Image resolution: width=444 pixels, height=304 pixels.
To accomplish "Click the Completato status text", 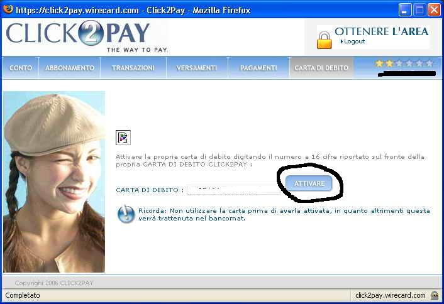I will (23, 295).
